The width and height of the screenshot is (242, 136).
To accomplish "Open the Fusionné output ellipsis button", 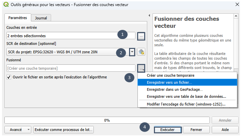I will [x=141, y=68].
